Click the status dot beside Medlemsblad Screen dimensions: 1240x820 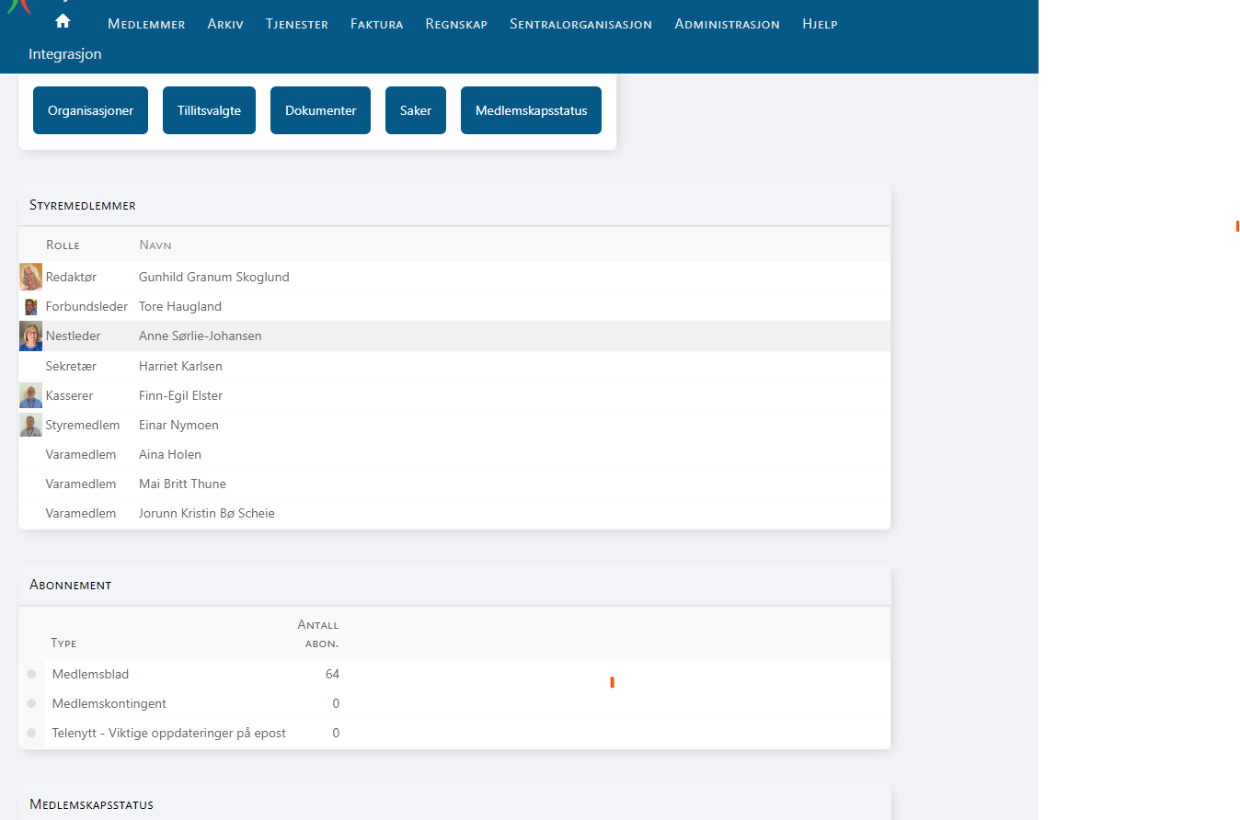31,675
